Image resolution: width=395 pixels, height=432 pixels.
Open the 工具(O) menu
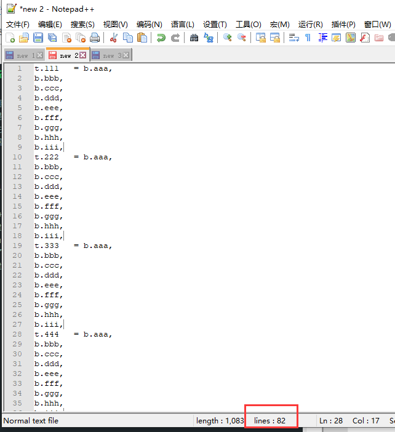(x=248, y=25)
